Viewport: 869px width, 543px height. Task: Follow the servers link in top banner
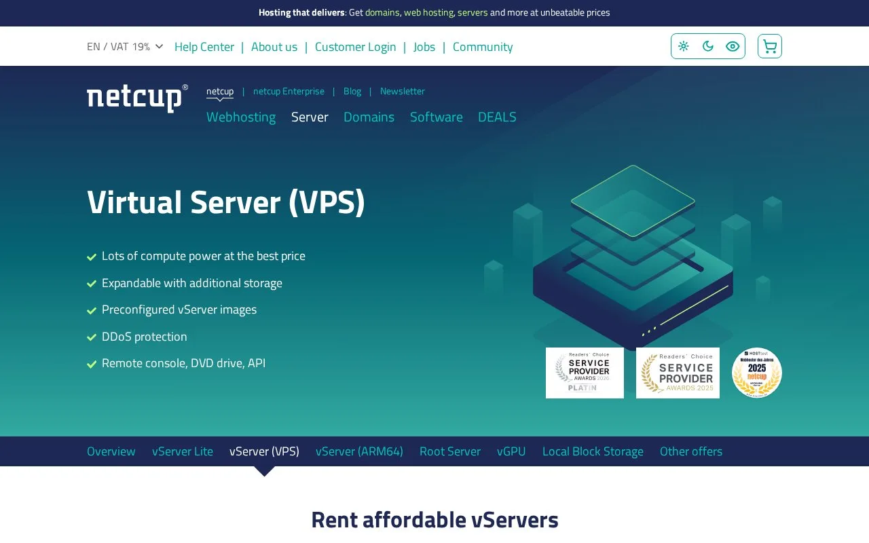pyautogui.click(x=473, y=12)
